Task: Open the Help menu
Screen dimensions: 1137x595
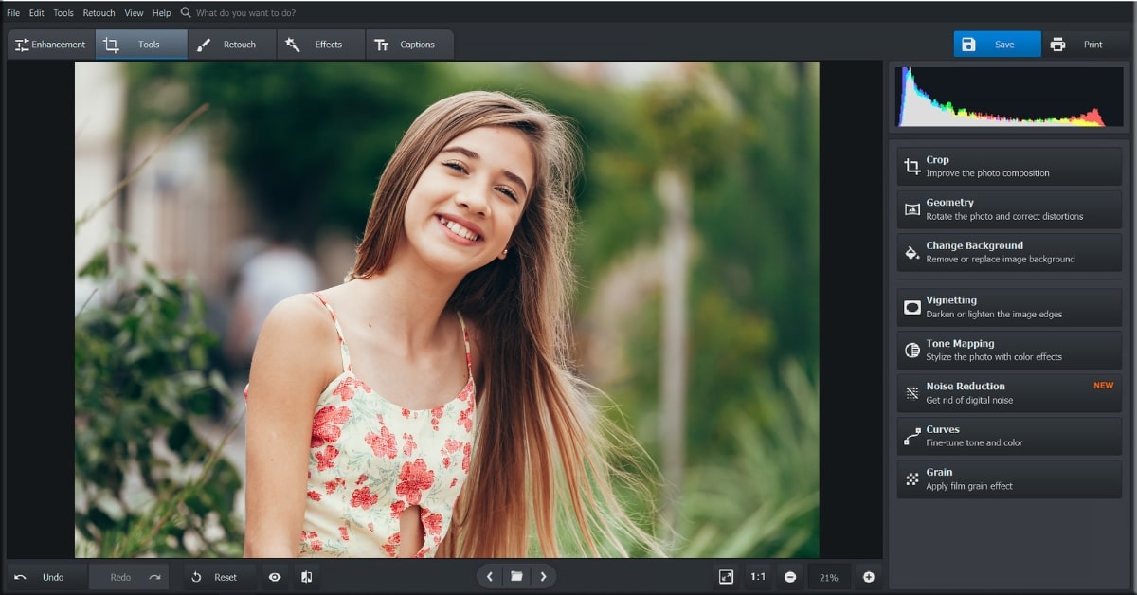Action: pyautogui.click(x=162, y=13)
